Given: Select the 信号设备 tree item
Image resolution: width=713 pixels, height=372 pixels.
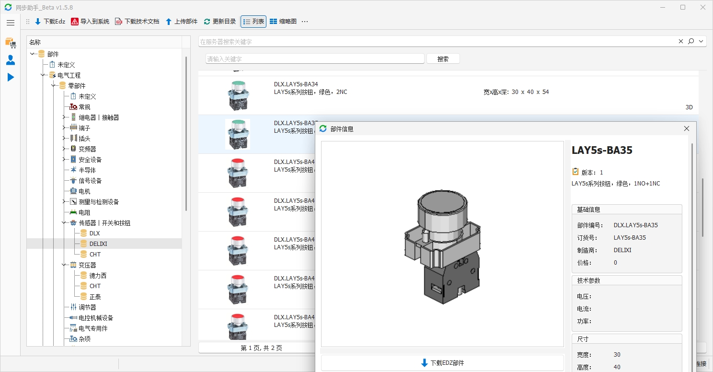Looking at the screenshot, I should coord(90,181).
